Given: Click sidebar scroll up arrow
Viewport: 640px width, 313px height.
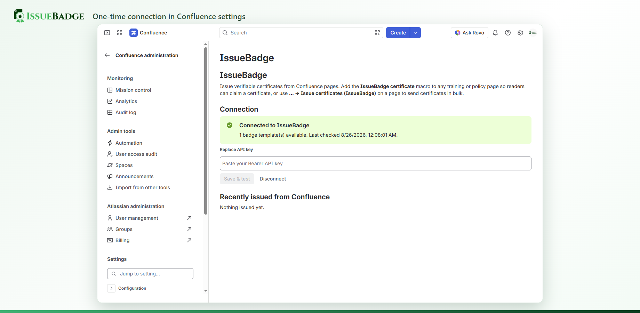Looking at the screenshot, I should click(x=206, y=44).
